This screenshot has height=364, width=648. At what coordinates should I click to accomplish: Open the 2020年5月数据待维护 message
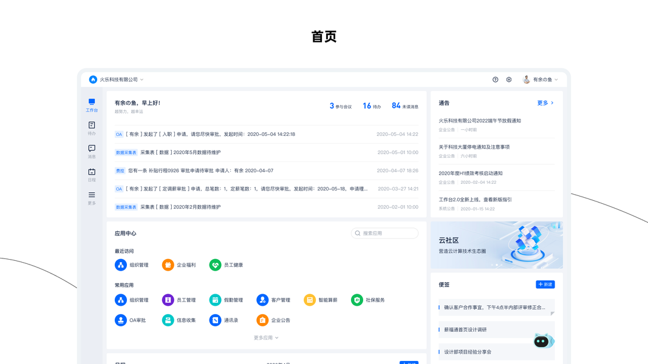pos(266,152)
